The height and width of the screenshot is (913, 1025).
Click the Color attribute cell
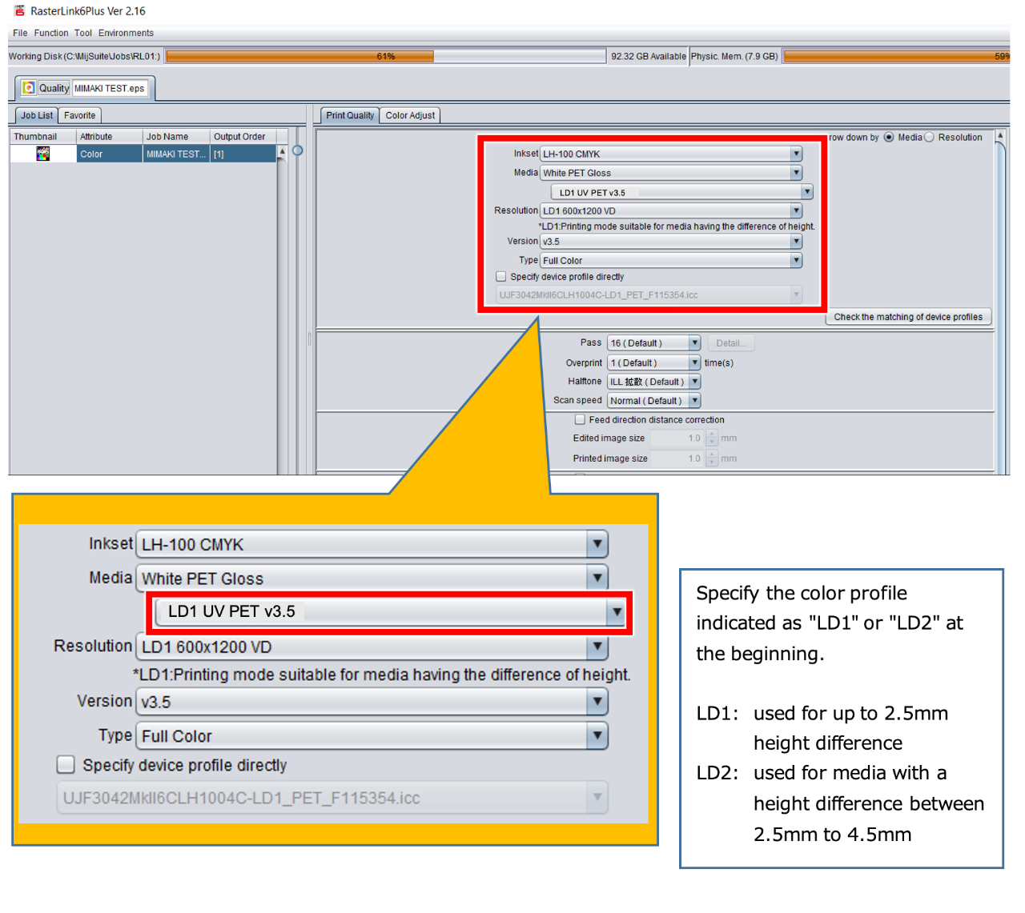(109, 154)
